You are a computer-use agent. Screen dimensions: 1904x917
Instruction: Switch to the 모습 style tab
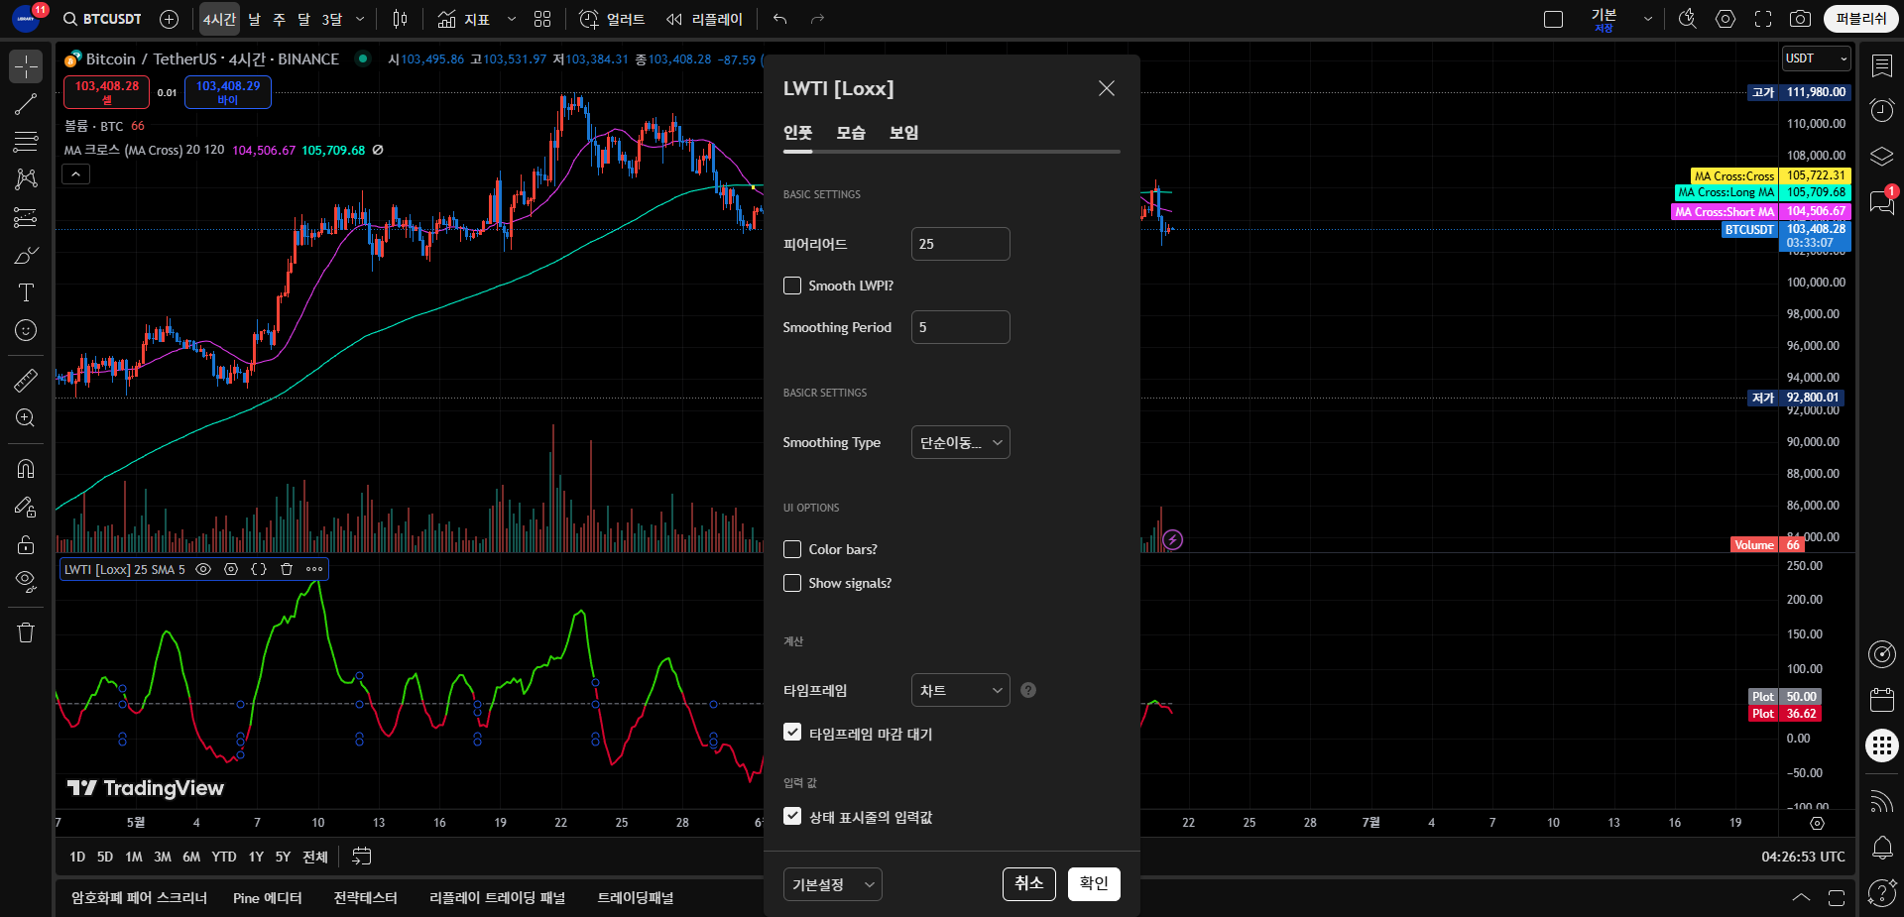[851, 133]
